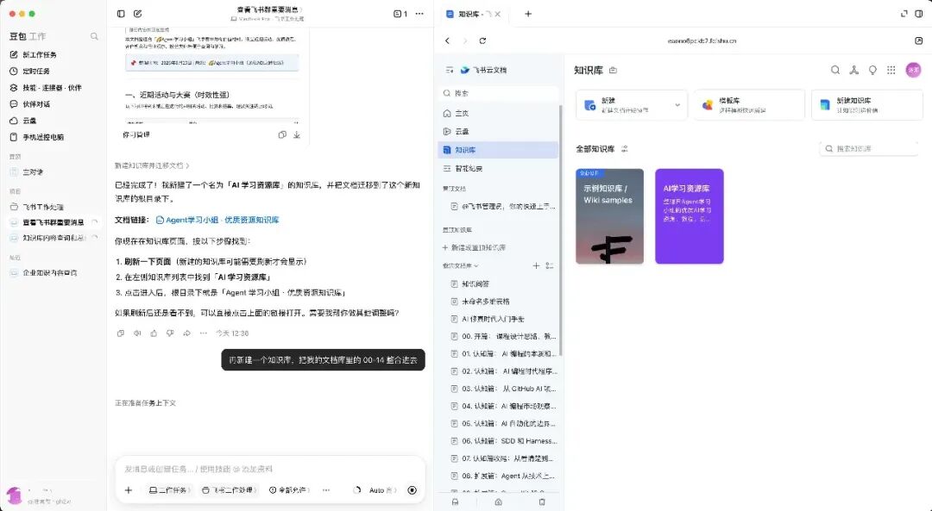Open more actions under the reply

(x=204, y=333)
